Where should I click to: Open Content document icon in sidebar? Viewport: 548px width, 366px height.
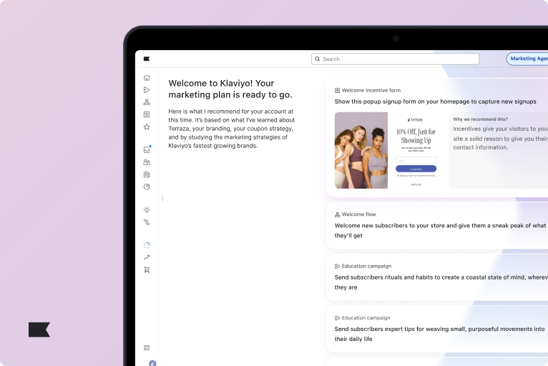(x=147, y=174)
